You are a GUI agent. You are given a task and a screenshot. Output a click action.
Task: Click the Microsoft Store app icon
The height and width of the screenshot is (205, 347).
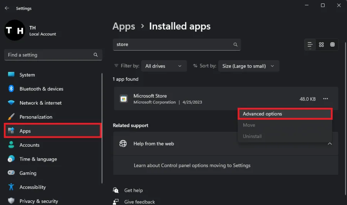click(124, 98)
